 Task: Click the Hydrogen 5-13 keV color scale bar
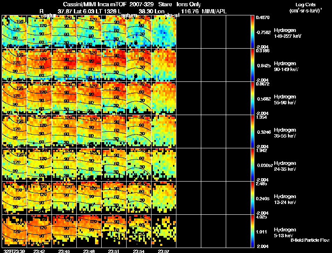(x=252, y=231)
